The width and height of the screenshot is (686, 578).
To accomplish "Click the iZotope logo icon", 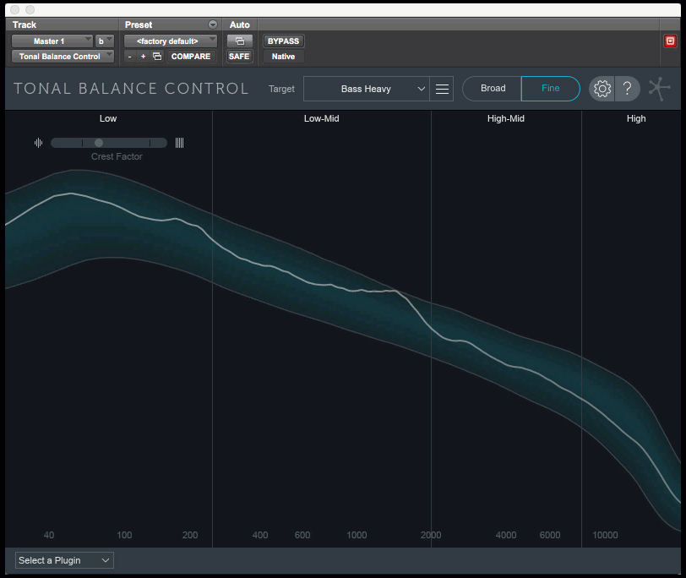I will click(659, 89).
